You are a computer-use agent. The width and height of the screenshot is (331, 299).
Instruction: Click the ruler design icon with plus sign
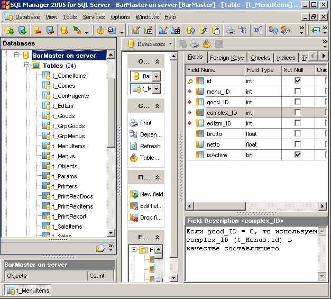point(176,30)
